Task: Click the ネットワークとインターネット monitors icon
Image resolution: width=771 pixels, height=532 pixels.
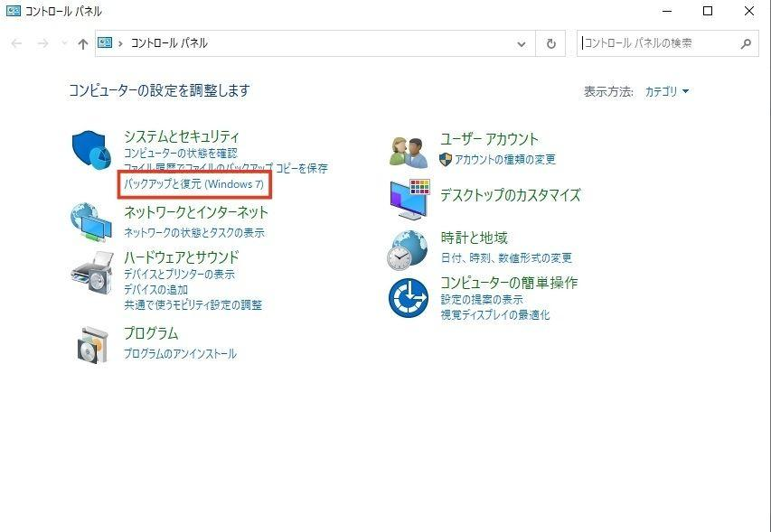Action: coord(90,221)
